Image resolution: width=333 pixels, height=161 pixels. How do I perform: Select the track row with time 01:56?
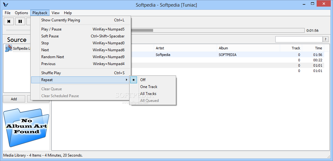click(x=227, y=55)
